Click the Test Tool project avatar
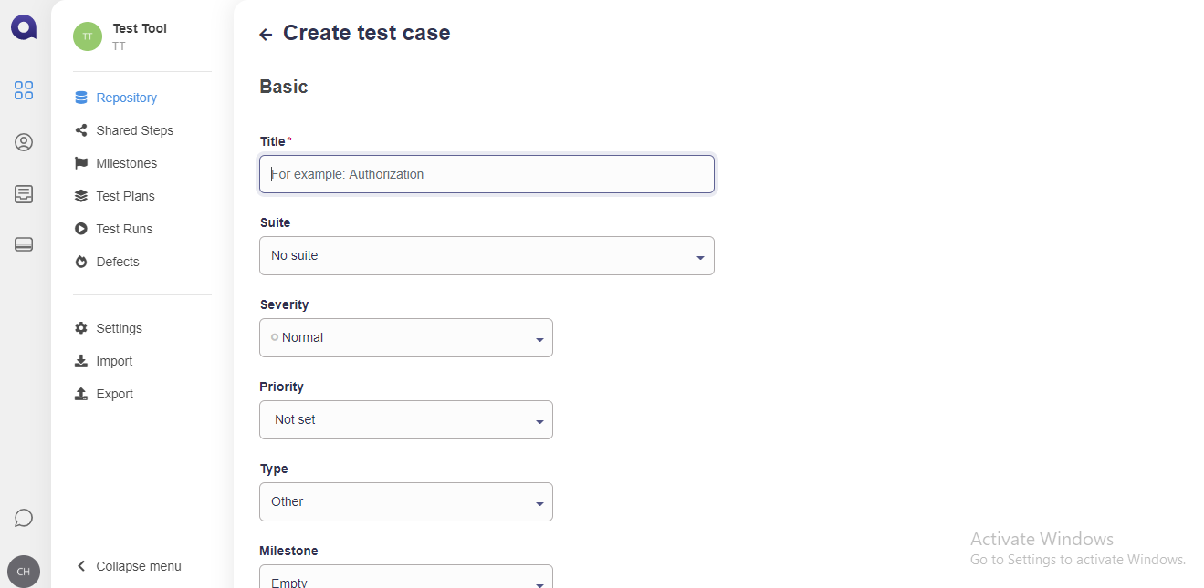This screenshot has height=588, width=1204. tap(88, 36)
